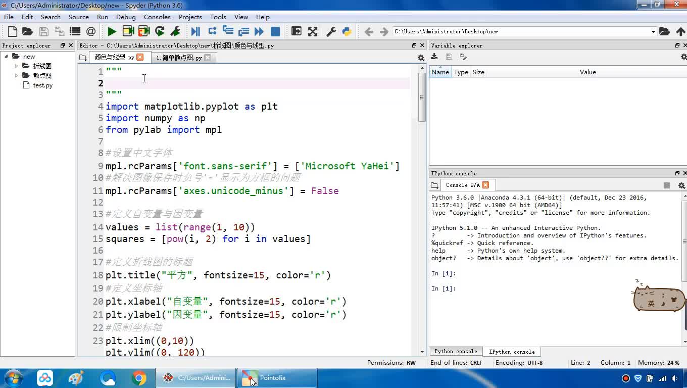Expand the 折线图 folder in project tree

[17, 66]
